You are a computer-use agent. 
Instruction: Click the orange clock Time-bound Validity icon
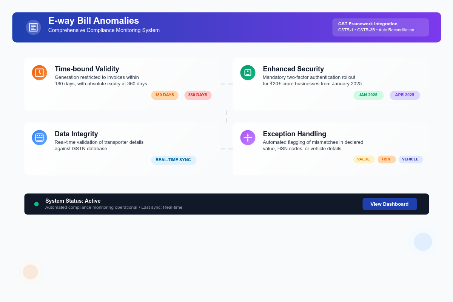pyautogui.click(x=40, y=72)
